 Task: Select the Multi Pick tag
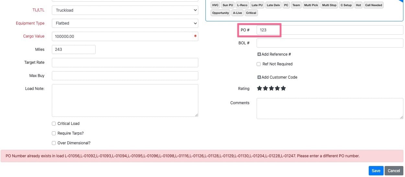[x=311, y=5]
